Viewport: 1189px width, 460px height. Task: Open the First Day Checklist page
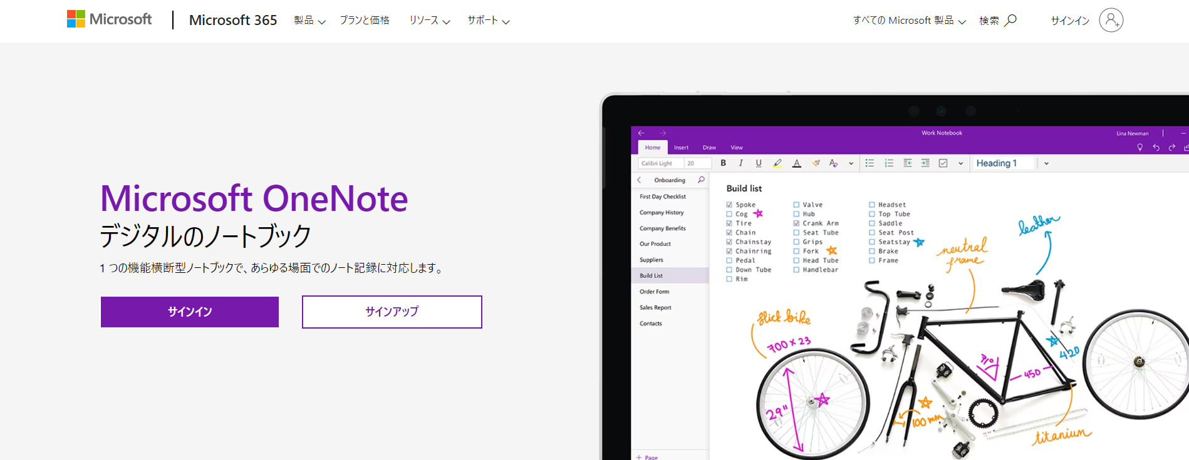coord(663,197)
